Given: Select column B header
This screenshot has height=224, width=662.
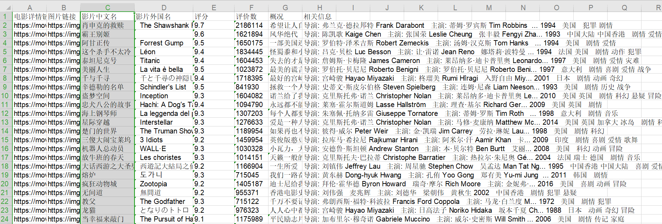Looking at the screenshot, I should (64, 7).
